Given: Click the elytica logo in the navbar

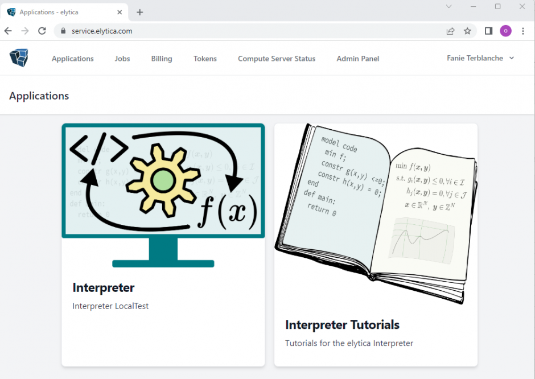Looking at the screenshot, I should click(19, 58).
